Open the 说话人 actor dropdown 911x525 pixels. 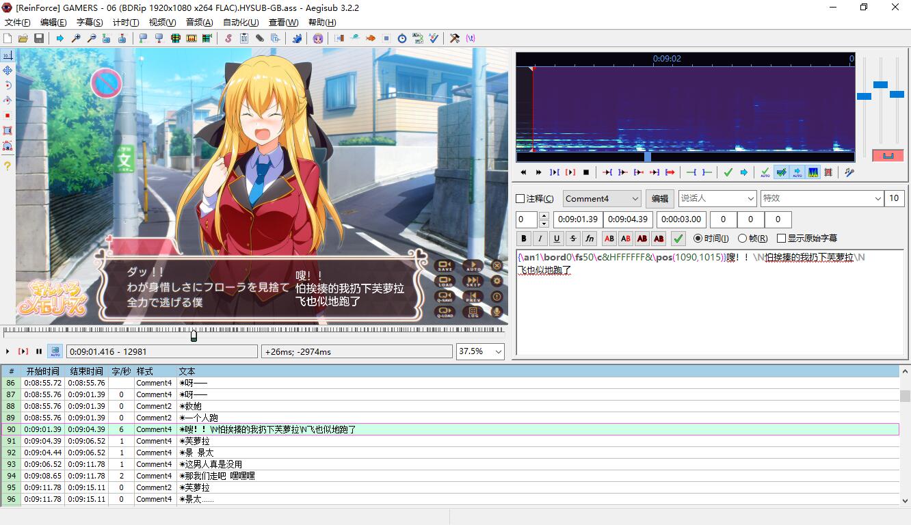[x=717, y=199]
